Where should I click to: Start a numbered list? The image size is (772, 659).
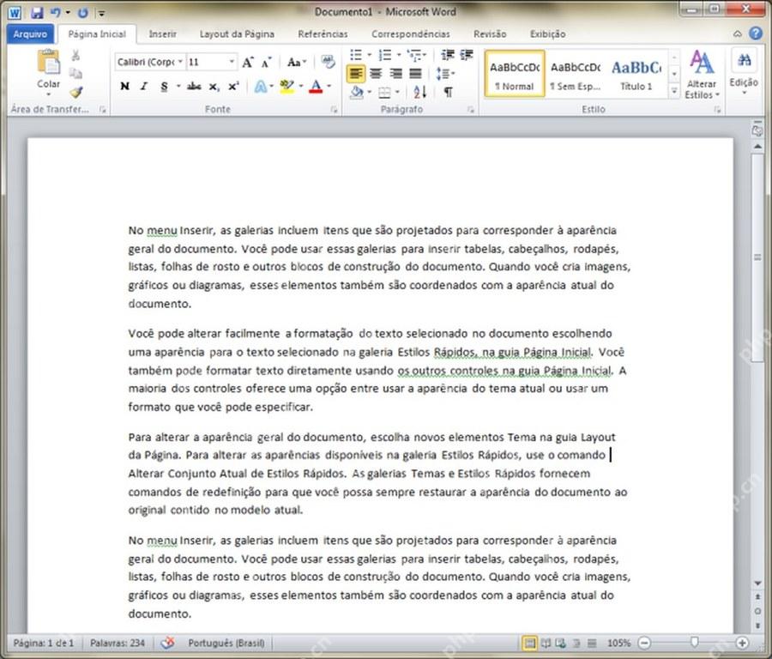click(x=385, y=55)
